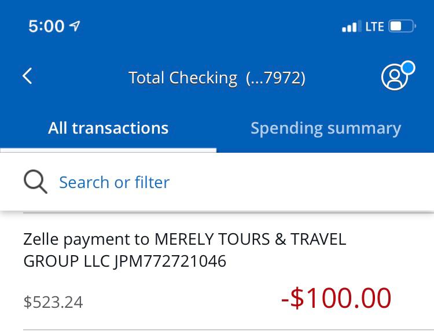Viewport: 434px width, 335px height.
Task: Tap the account number (...7972) text
Action: 275,78
